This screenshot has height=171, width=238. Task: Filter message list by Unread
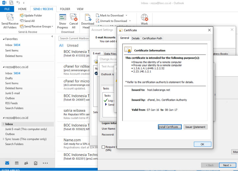tap(72, 45)
